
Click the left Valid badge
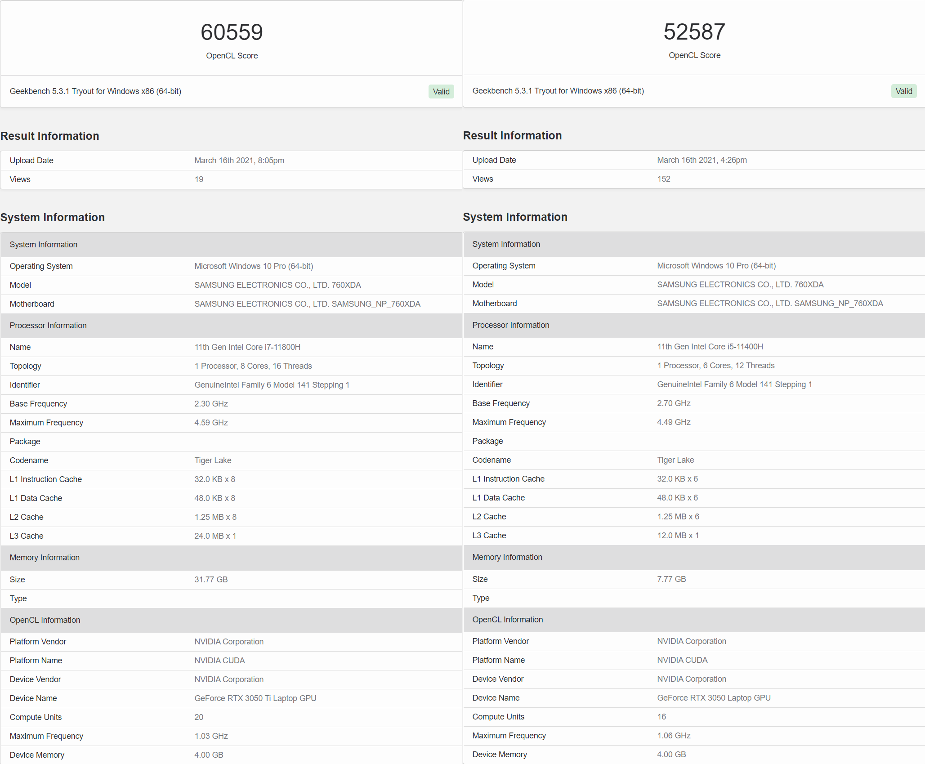coord(441,91)
